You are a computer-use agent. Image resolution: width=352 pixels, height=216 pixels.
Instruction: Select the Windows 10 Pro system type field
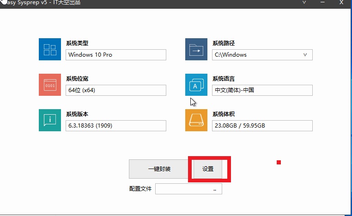point(115,55)
